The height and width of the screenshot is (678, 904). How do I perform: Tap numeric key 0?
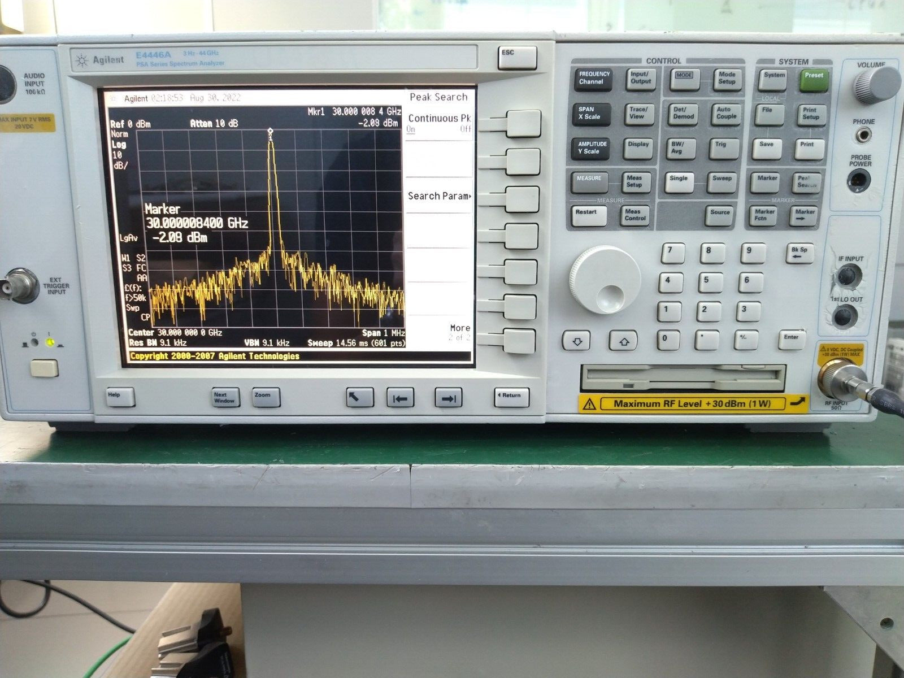[667, 340]
